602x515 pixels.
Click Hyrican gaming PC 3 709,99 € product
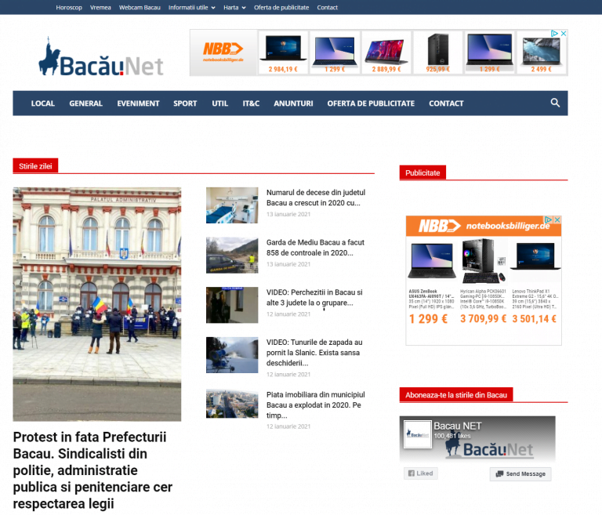pos(483,283)
